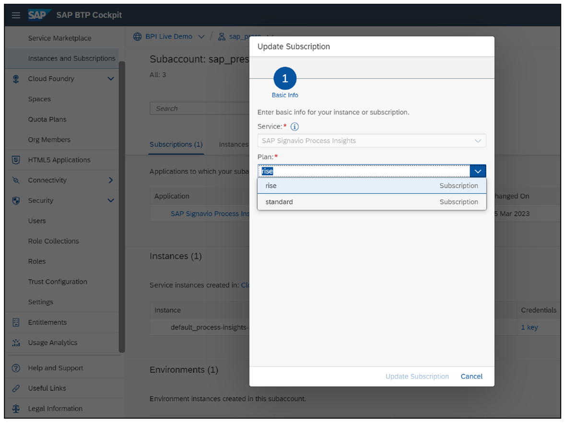
Task: Click the Security shield icon
Action: (16, 200)
